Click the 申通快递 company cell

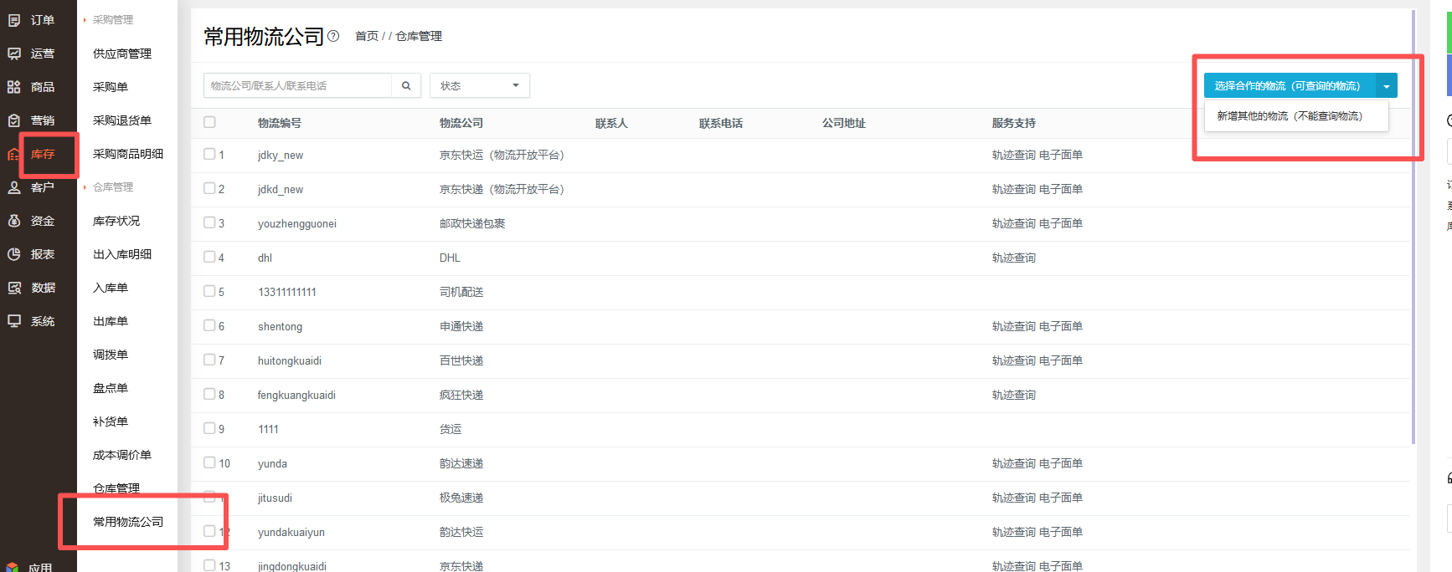tap(461, 326)
